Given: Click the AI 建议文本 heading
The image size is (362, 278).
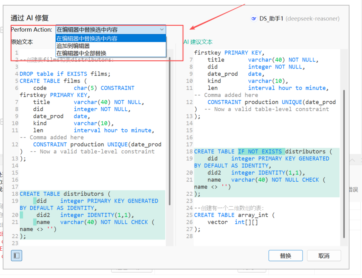Looking at the screenshot, I should point(198,42).
